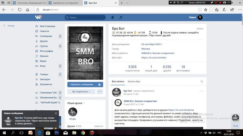The image size is (243, 136).
Task: Expand the Павел account menu
Action: coord(197,17)
